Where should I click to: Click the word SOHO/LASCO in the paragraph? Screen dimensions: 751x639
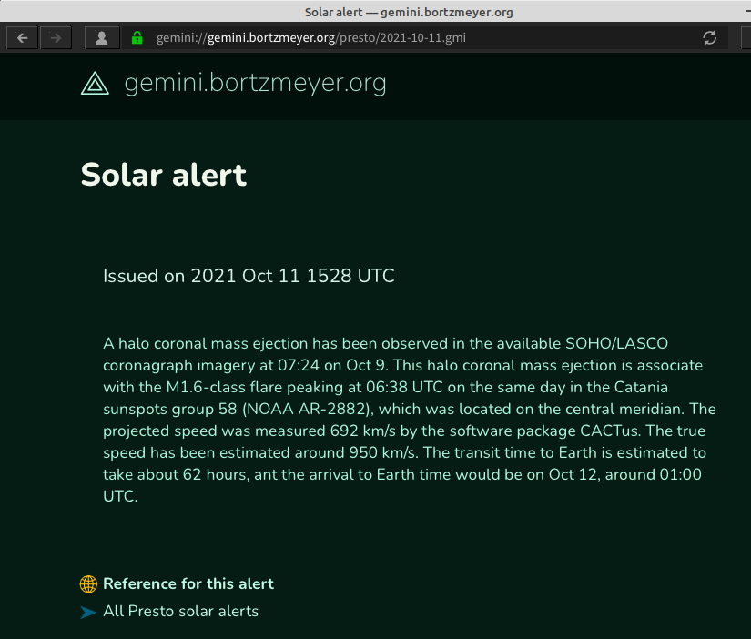[616, 343]
